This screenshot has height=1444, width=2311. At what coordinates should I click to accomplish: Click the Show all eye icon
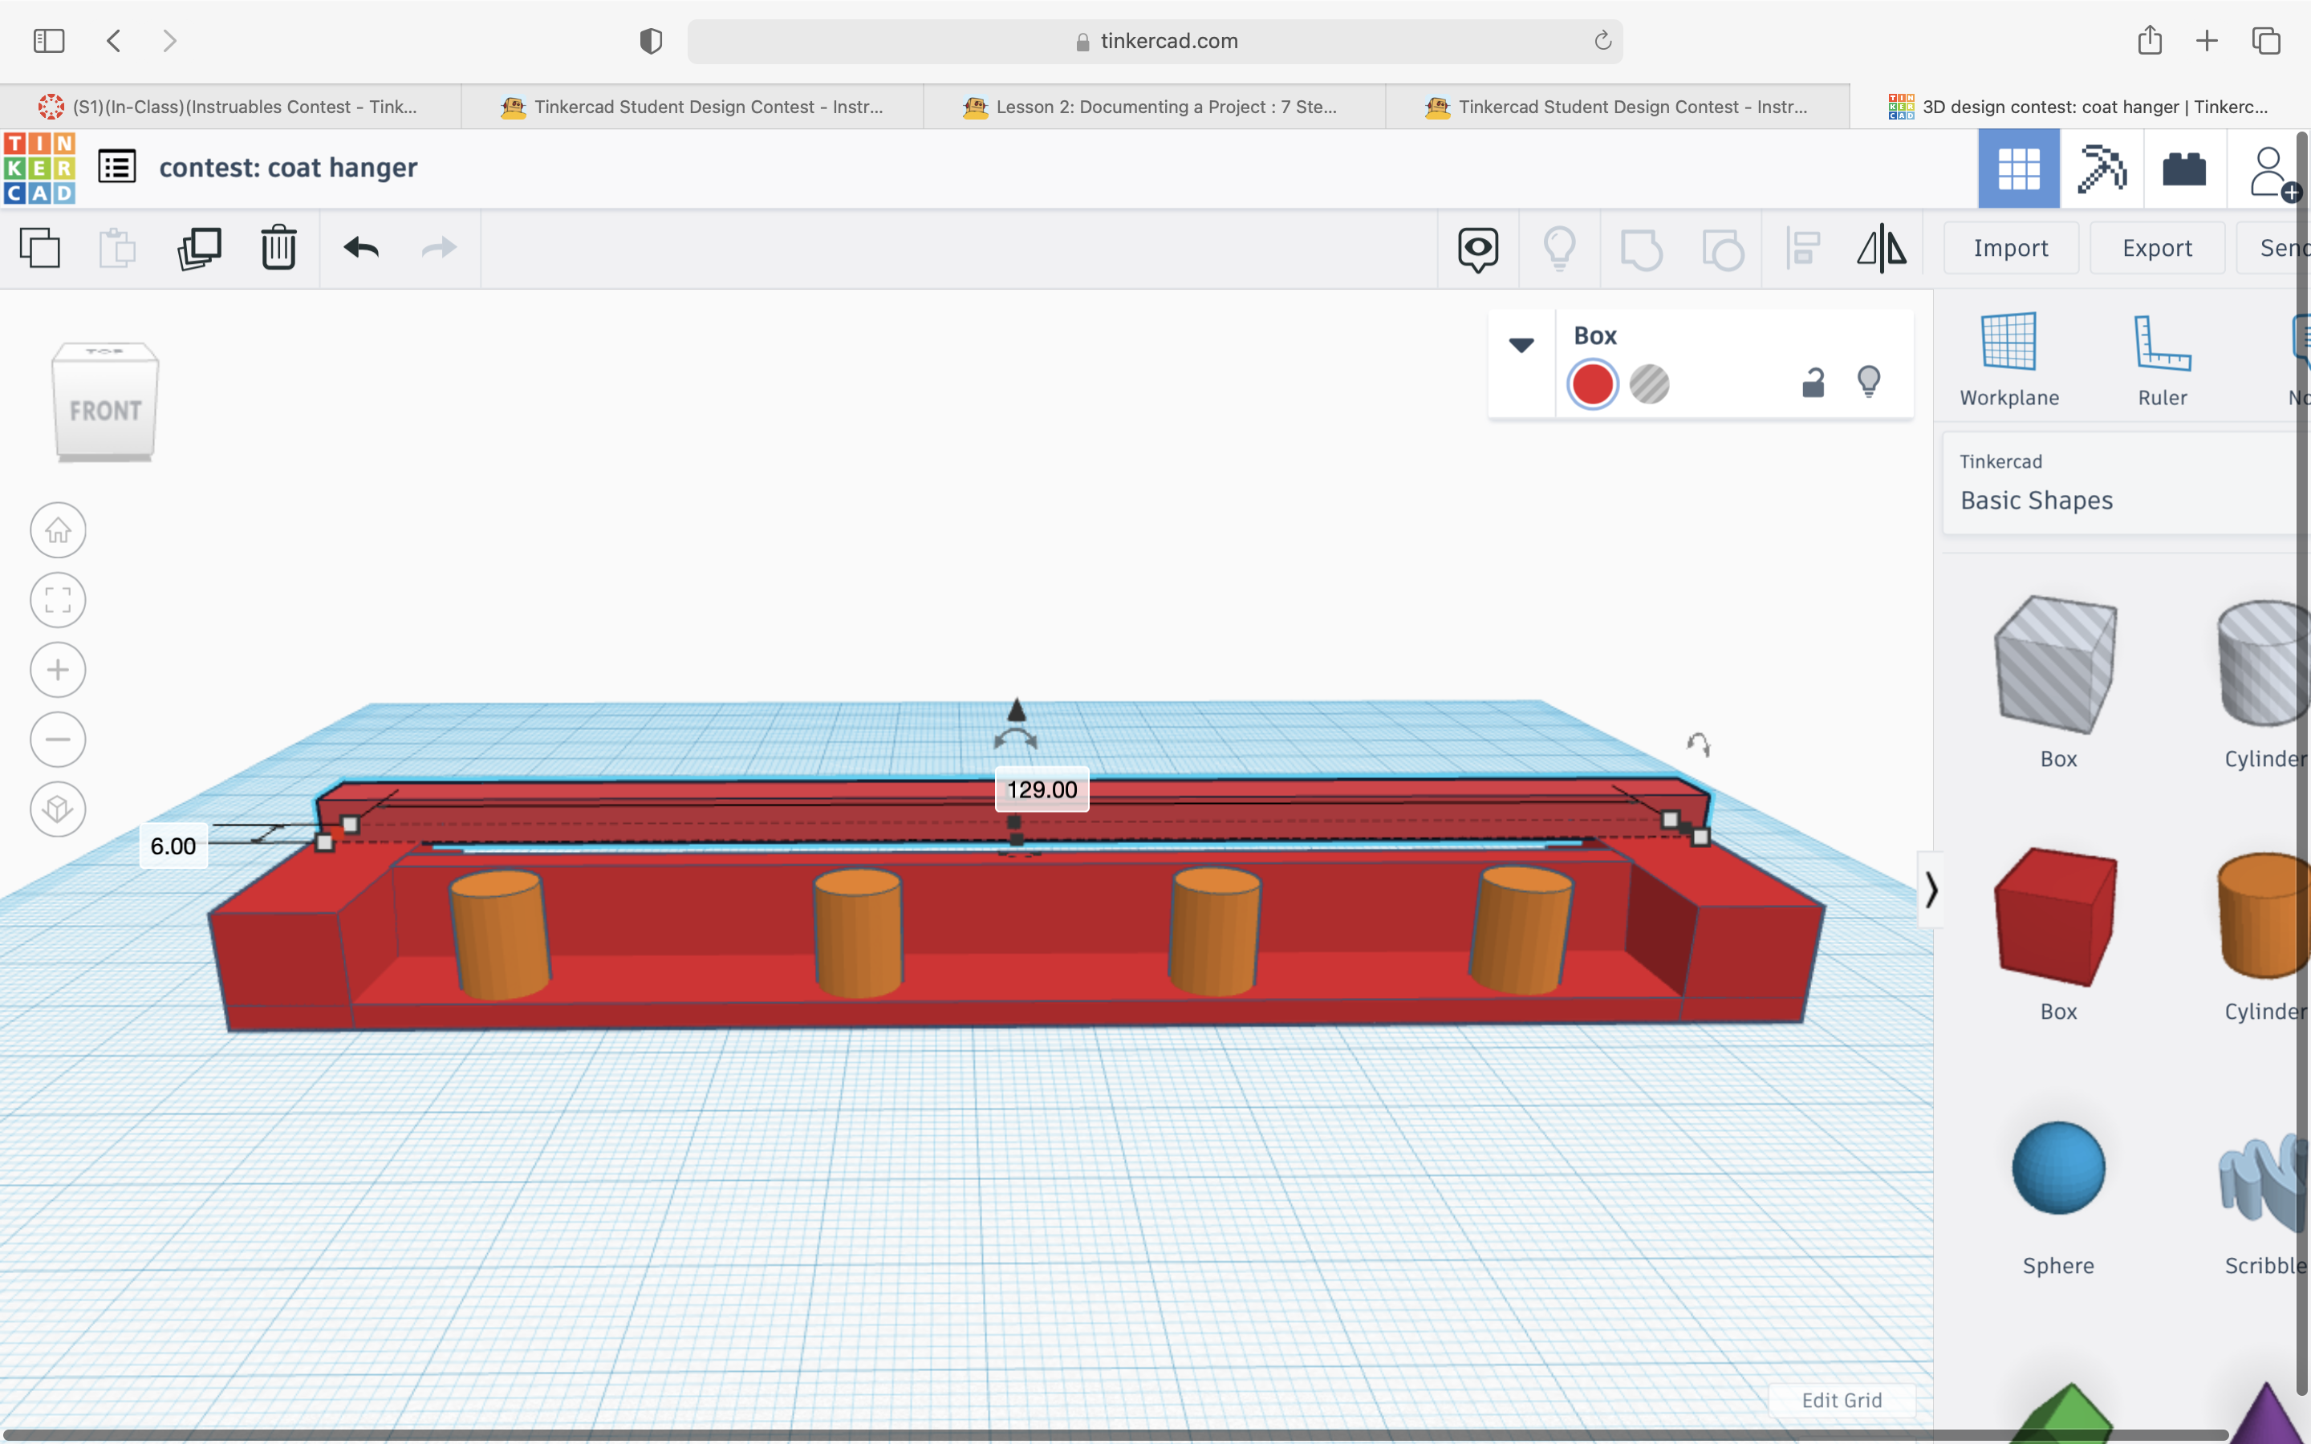tap(1477, 249)
